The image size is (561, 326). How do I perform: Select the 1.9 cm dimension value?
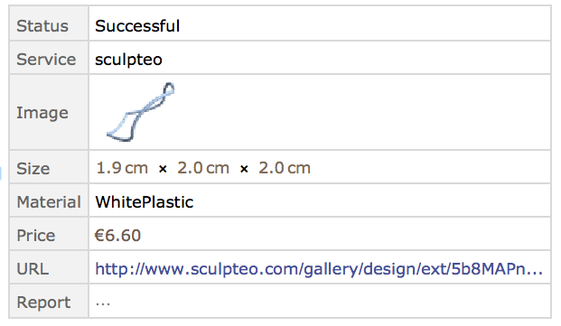(x=122, y=168)
